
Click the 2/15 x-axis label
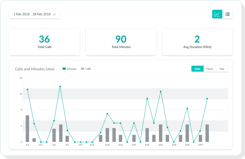120,145
